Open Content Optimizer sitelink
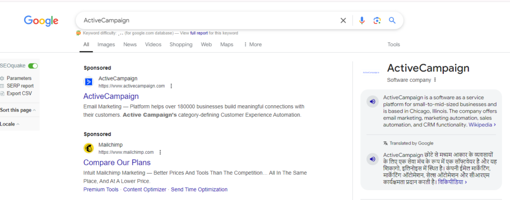 [x=145, y=190]
